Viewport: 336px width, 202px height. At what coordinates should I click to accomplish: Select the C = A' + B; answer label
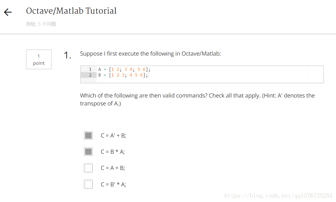click(113, 136)
